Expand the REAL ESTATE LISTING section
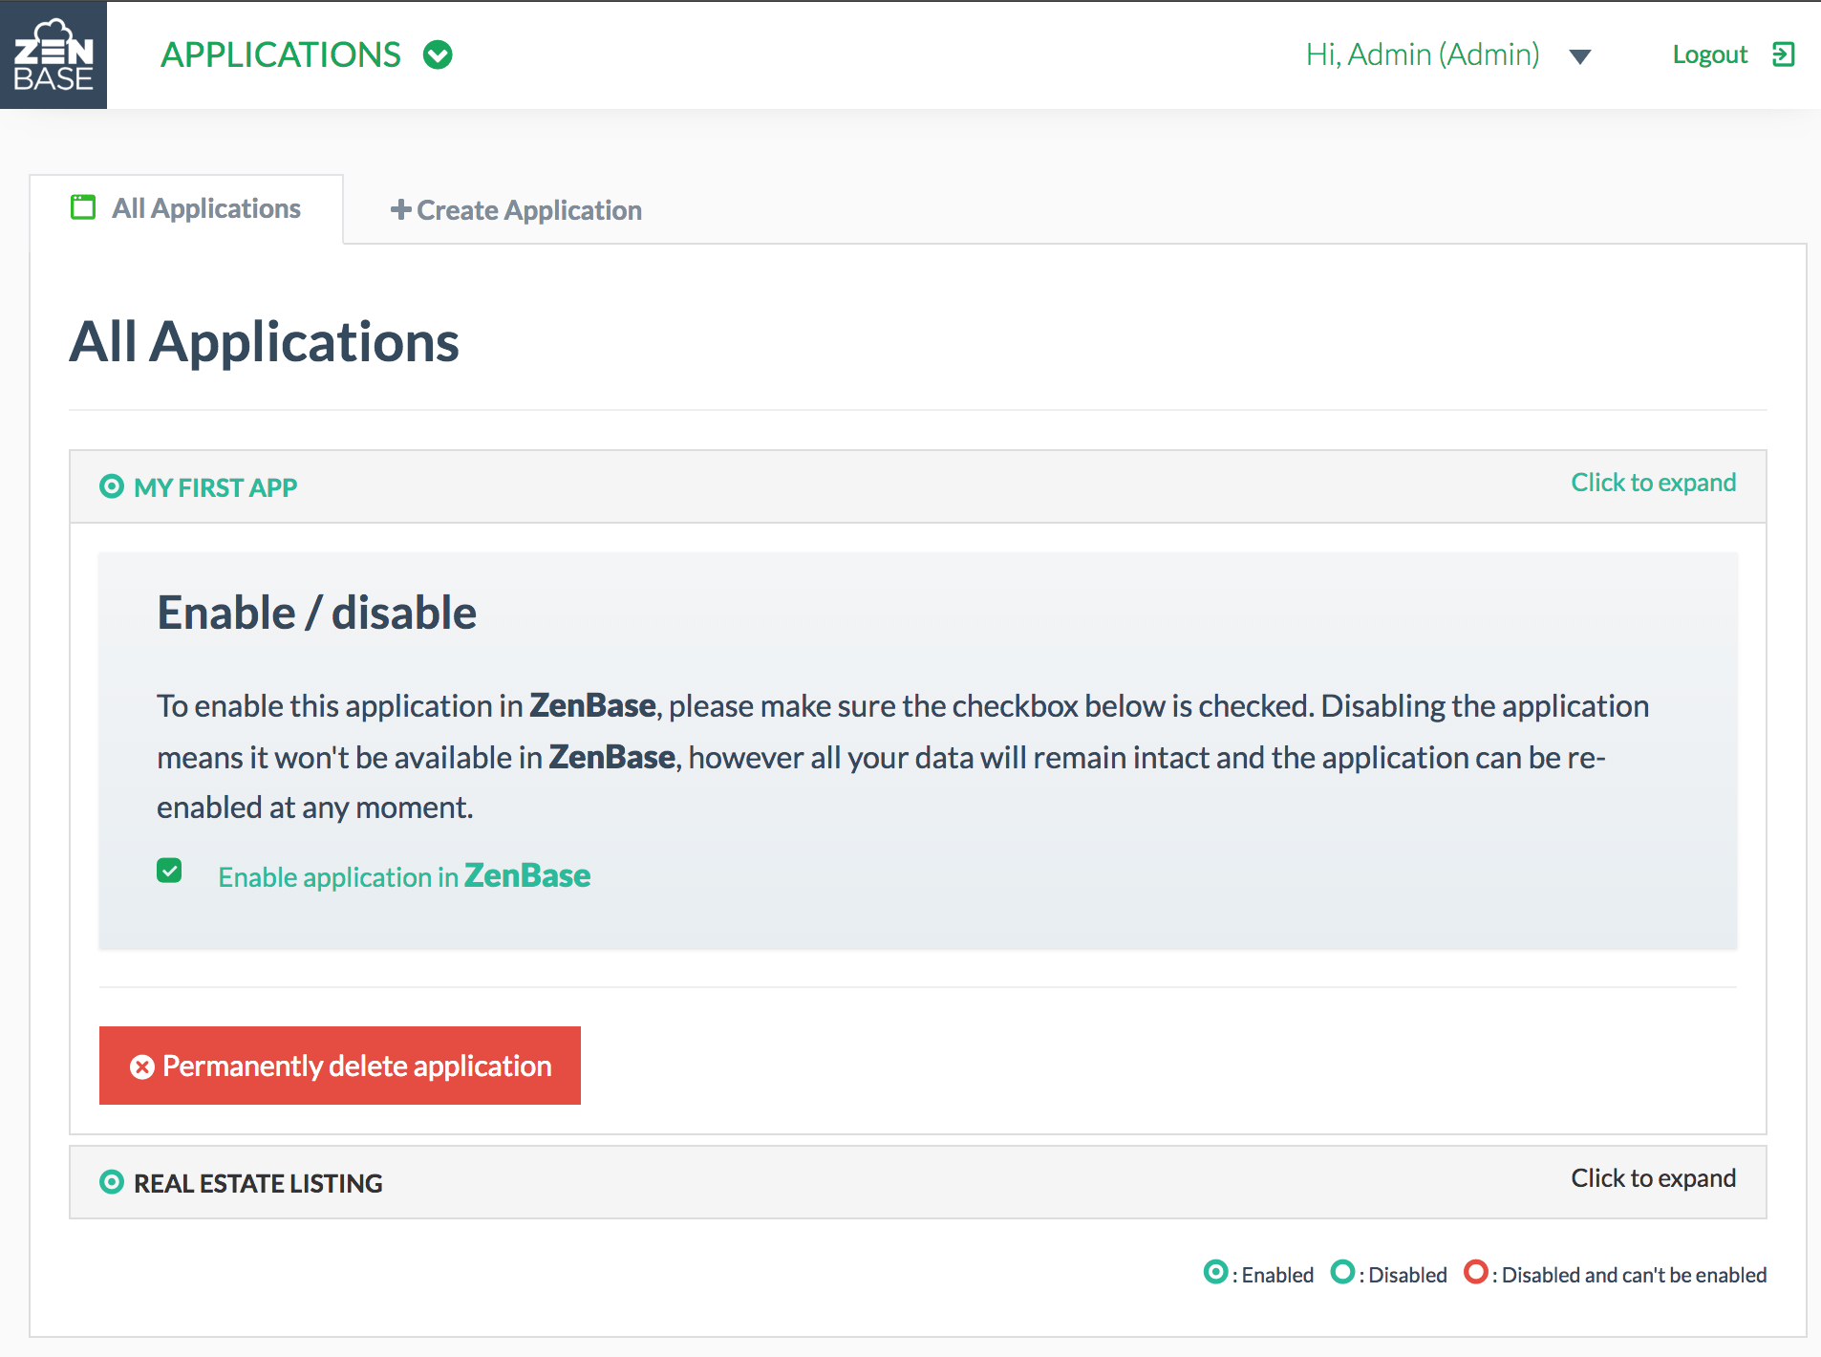Image resolution: width=1821 pixels, height=1357 pixels. [x=1652, y=1178]
